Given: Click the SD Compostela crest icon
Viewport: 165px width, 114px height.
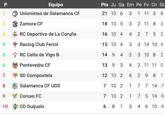Looking at the screenshot, I should 15,75.
